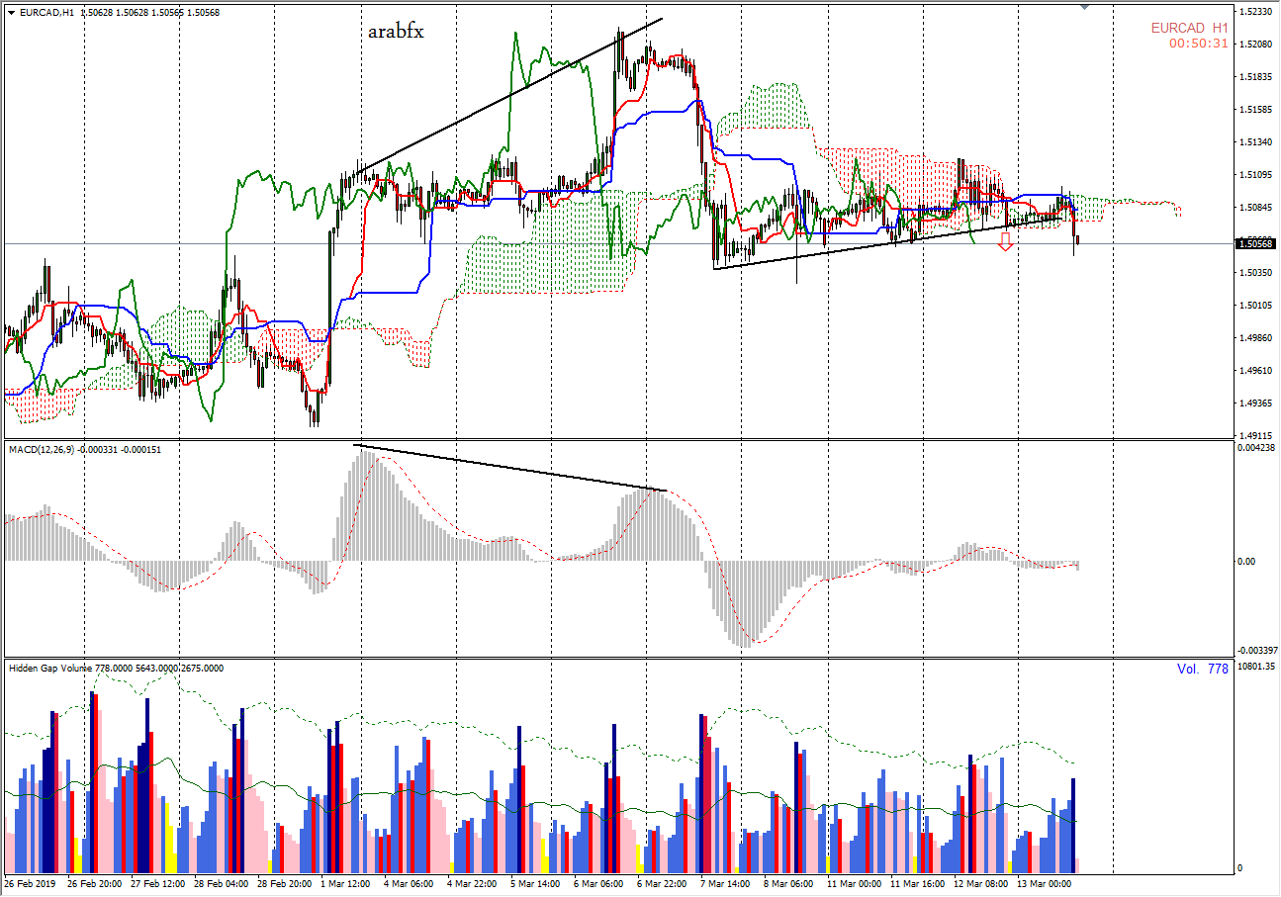This screenshot has height=897, width=1281.
Task: Select the rising trendline above the March highs
Action: click(x=510, y=95)
